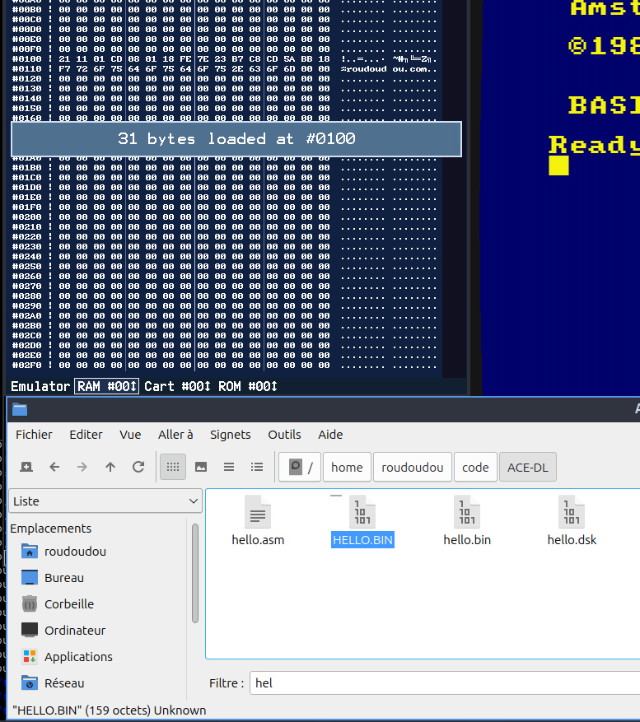
Task: Click the side pane vertical scrollbar
Action: point(195,573)
